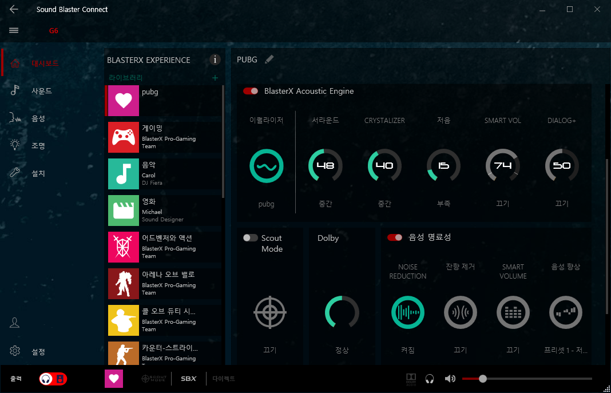Toggle the Scout Mode switch

[250, 238]
